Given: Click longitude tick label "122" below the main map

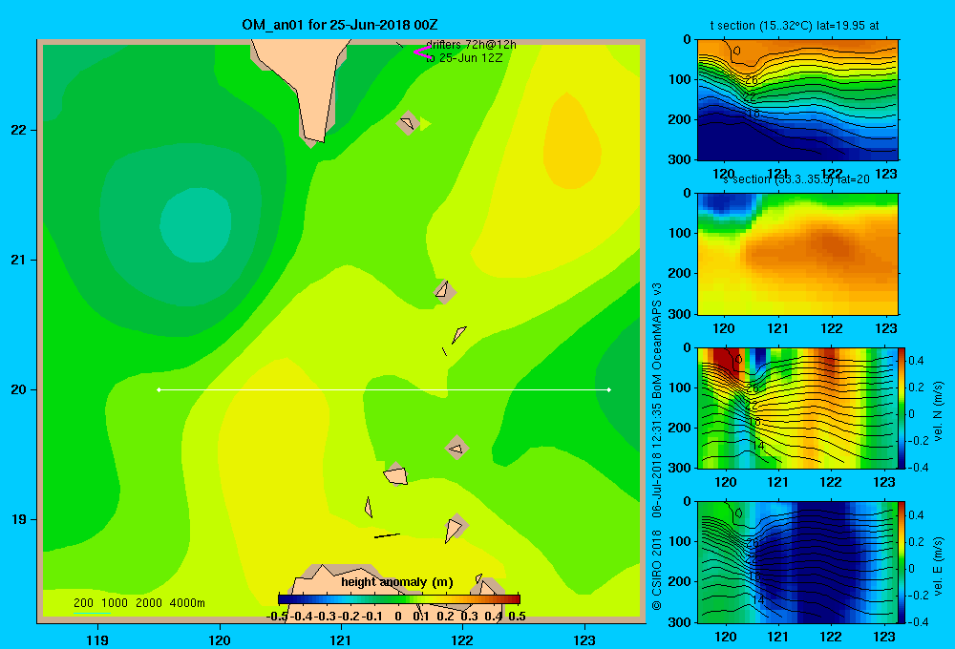Looking at the screenshot, I should (x=462, y=639).
